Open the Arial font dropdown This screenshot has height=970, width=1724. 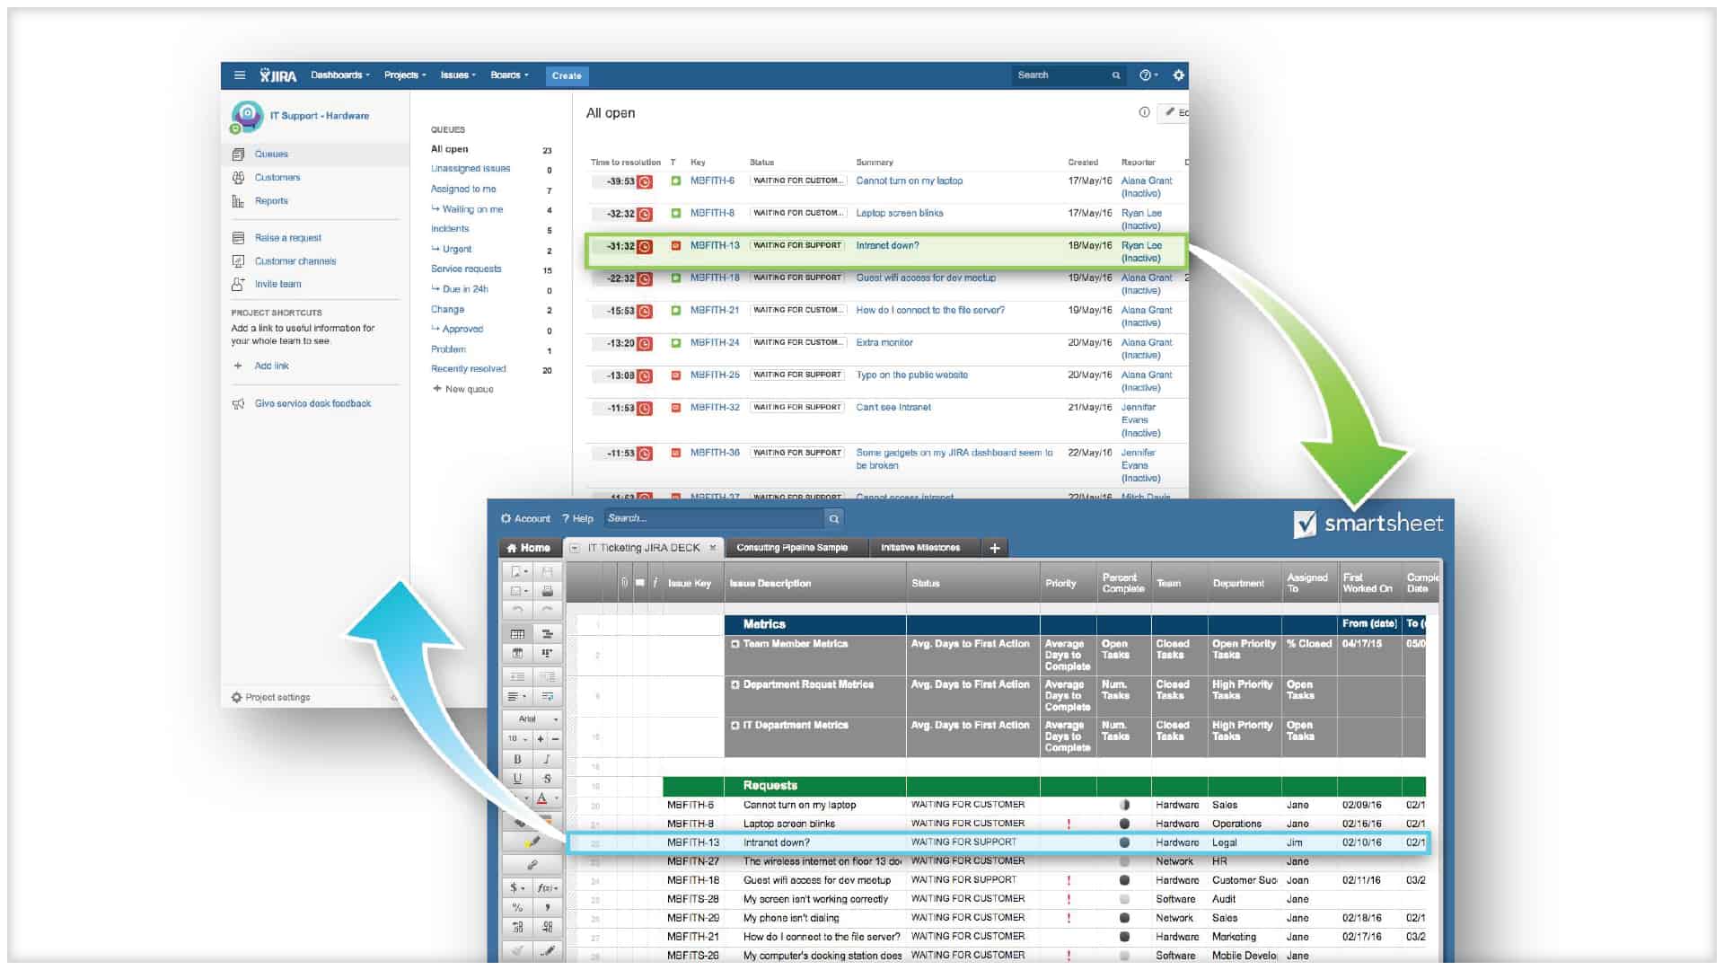tap(532, 719)
